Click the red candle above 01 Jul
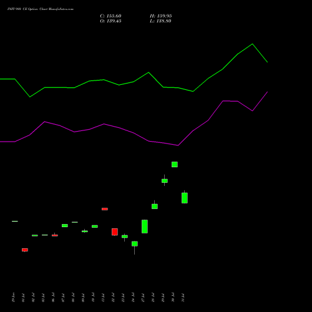The width and height of the screenshot is (312, 312). (x=25, y=250)
